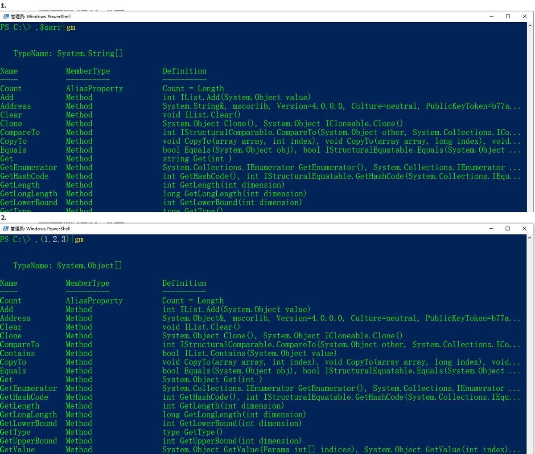Minimize the PowerShell window showing System.String[]
The height and width of the screenshot is (454, 535).
[x=491, y=16]
